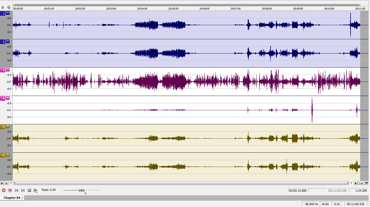The height and width of the screenshot is (207, 370).
Task: Collapse channel 3 with its minus button
Action: click(8, 70)
